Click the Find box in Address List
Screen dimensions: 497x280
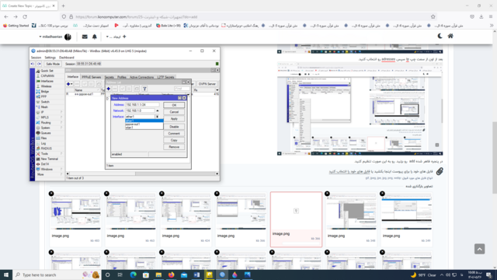tap(182, 89)
